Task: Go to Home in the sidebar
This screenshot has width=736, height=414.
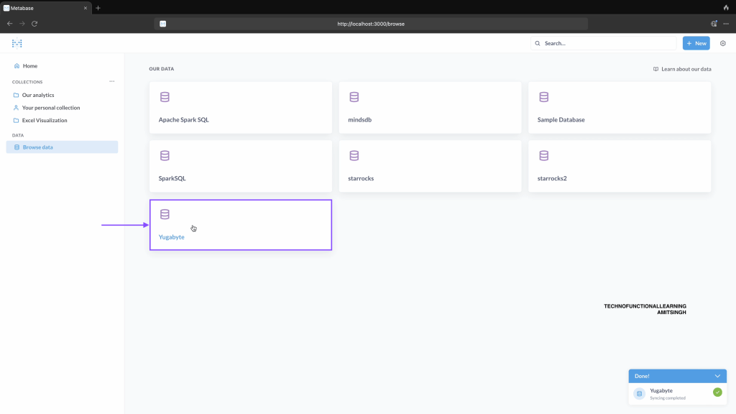Action: click(x=29, y=66)
